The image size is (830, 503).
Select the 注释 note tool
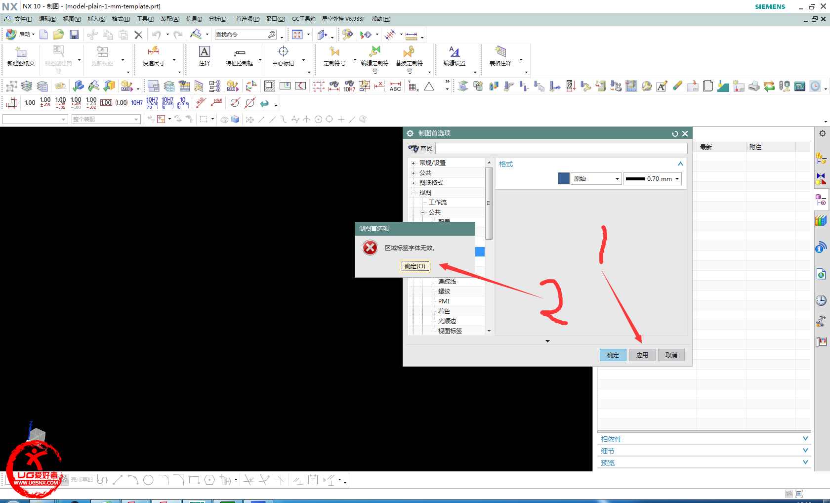tap(205, 56)
